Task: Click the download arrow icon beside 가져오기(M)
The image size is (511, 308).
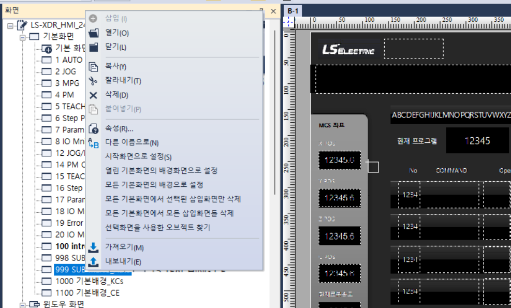Action: (x=93, y=247)
